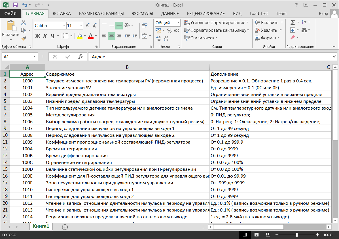Open the Name Box dropdown arrow
This screenshot has height=239, width=339.
coord(34,57)
